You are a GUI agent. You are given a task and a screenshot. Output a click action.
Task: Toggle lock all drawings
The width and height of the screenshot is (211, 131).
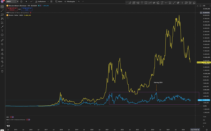(x=2, y=58)
